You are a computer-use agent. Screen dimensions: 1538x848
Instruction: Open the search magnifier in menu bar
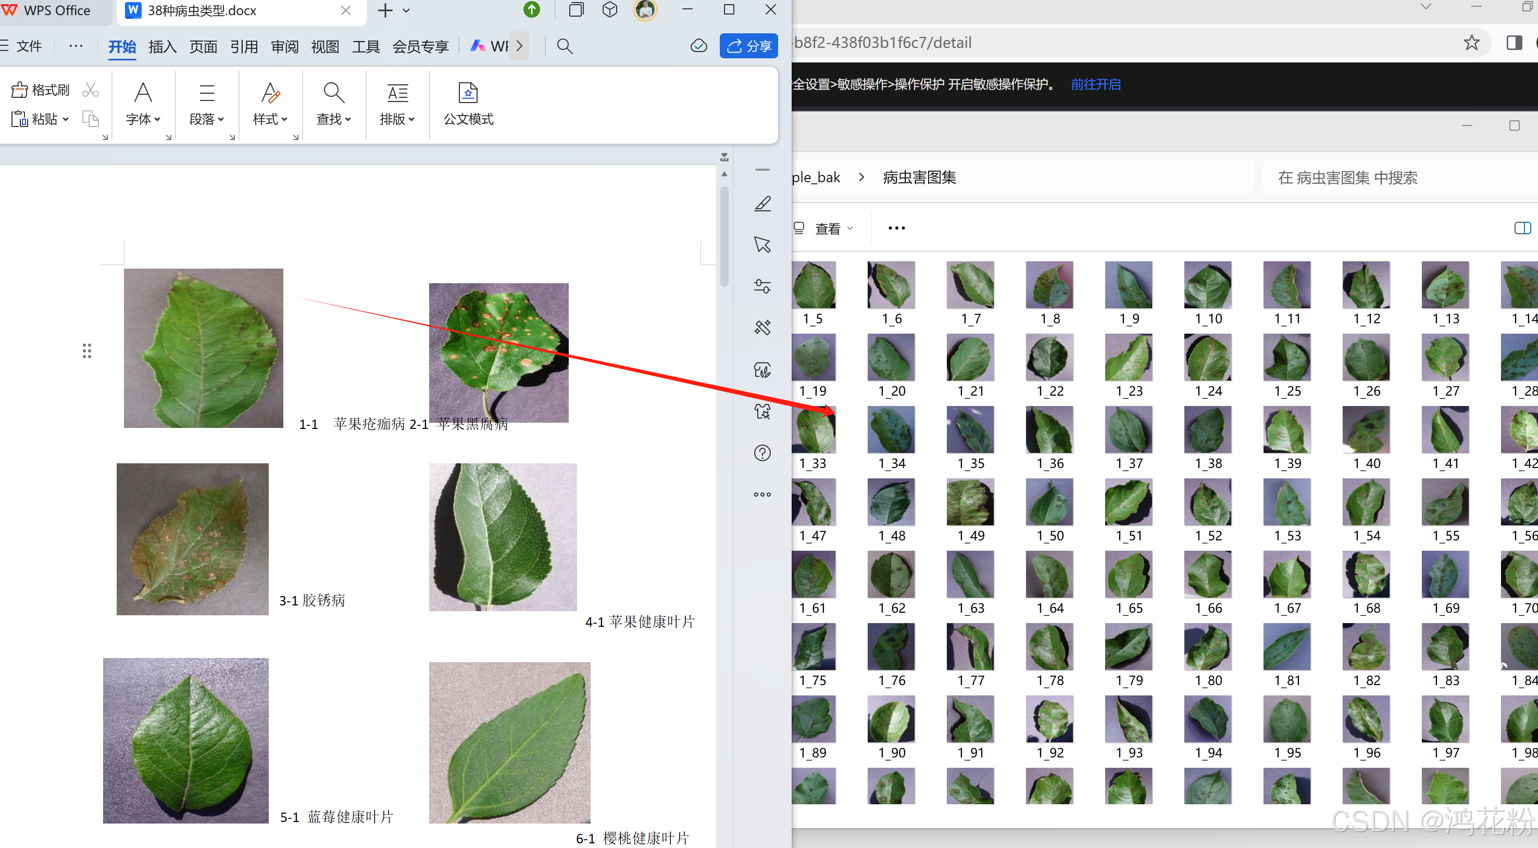click(564, 46)
